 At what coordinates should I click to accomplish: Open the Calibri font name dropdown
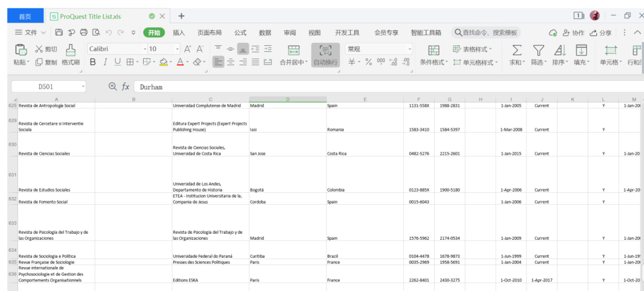pos(145,49)
